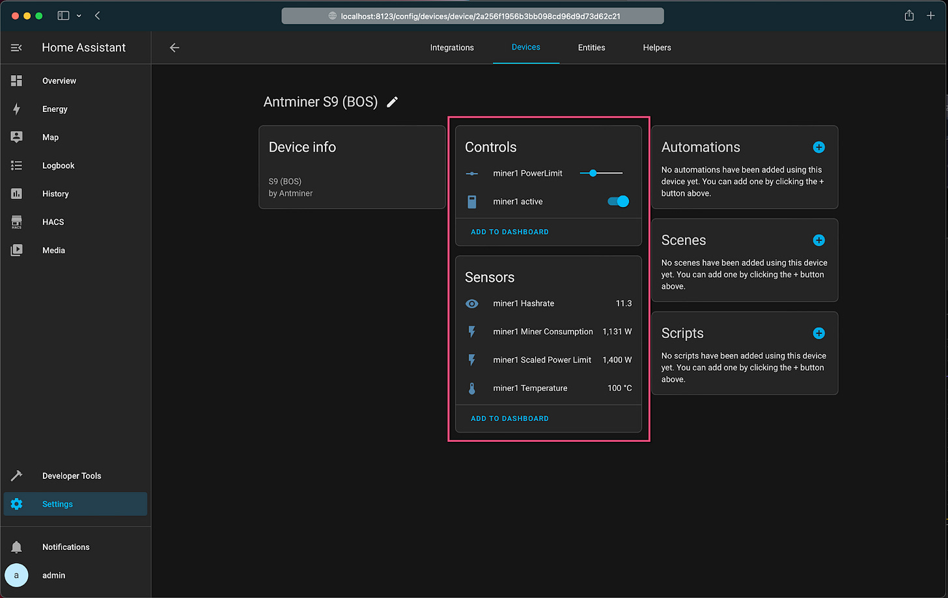The width and height of the screenshot is (948, 598).
Task: Open the sidebar dropdown chevron in the toolbar
Action: (x=79, y=16)
